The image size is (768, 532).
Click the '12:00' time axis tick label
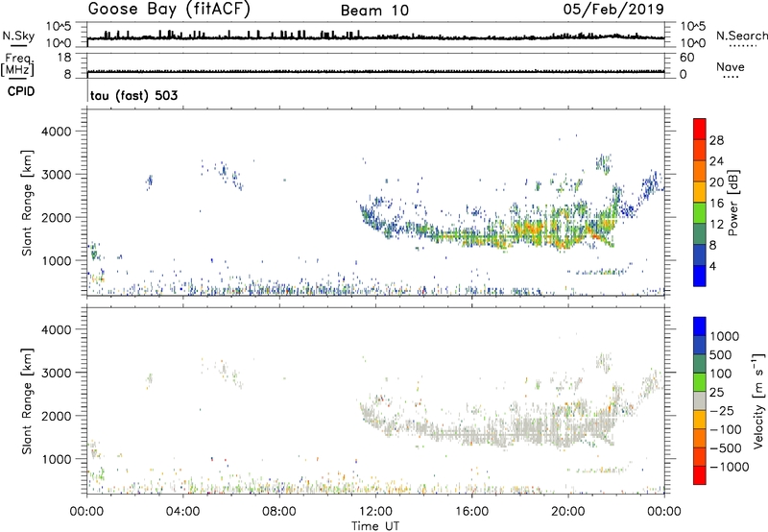pos(375,512)
